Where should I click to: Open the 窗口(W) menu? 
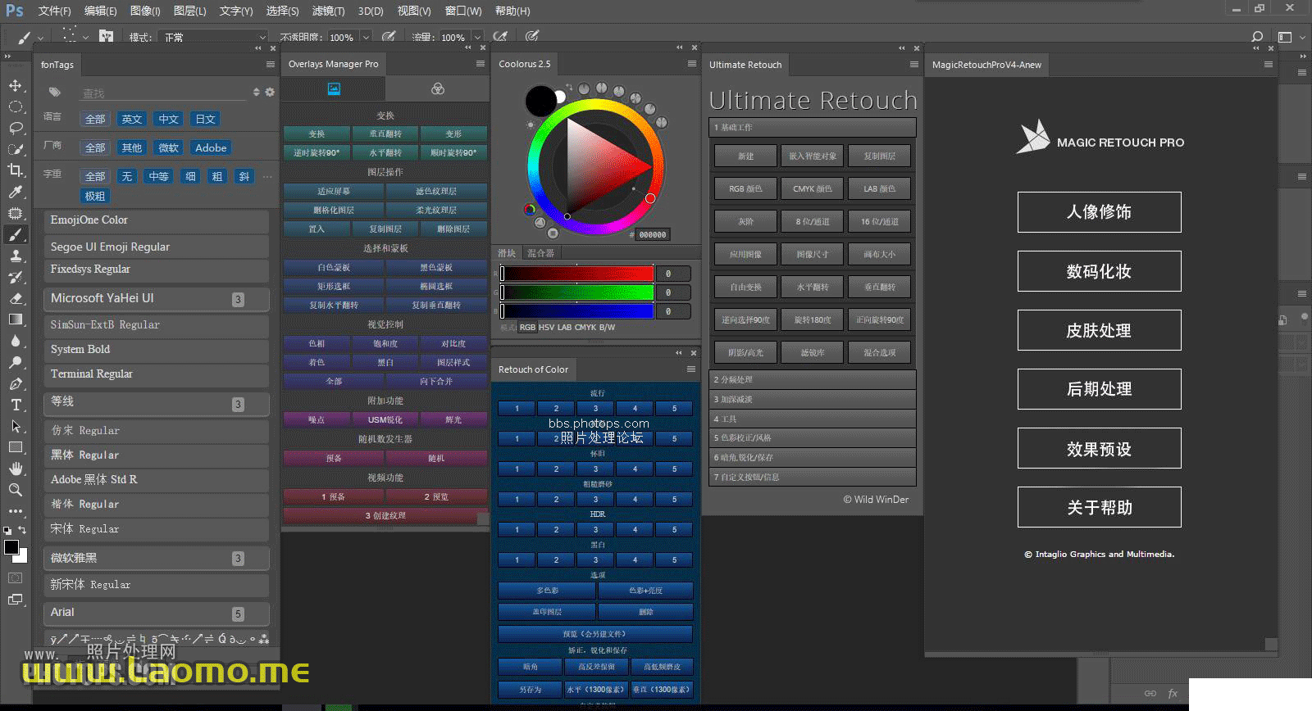463,11
